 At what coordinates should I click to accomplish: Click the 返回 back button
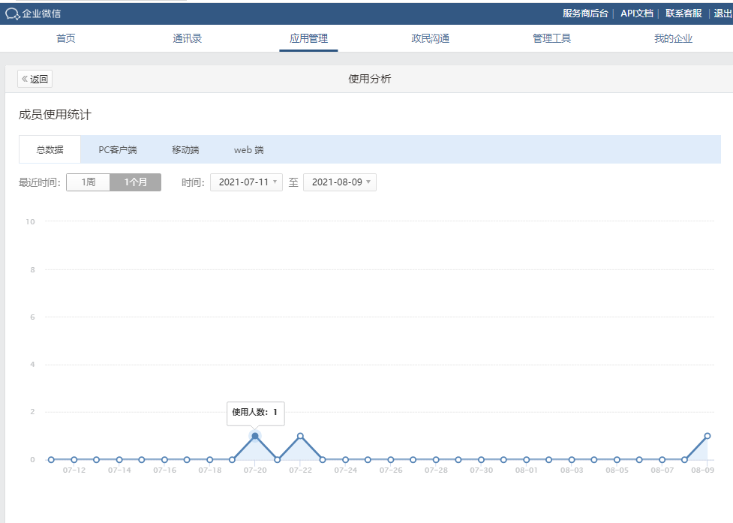35,80
